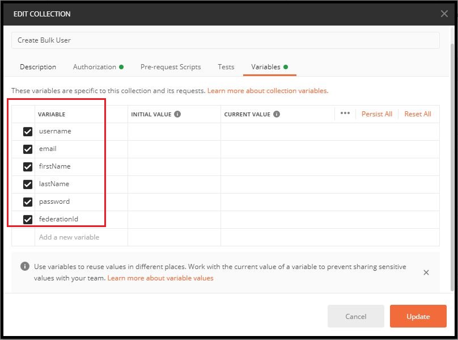Uncheck the username variable checkbox
The image size is (458, 340).
pyautogui.click(x=28, y=132)
